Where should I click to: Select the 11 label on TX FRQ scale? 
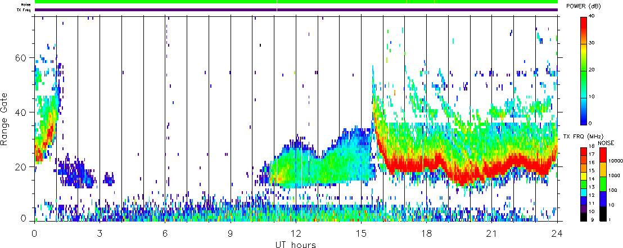[592, 204]
